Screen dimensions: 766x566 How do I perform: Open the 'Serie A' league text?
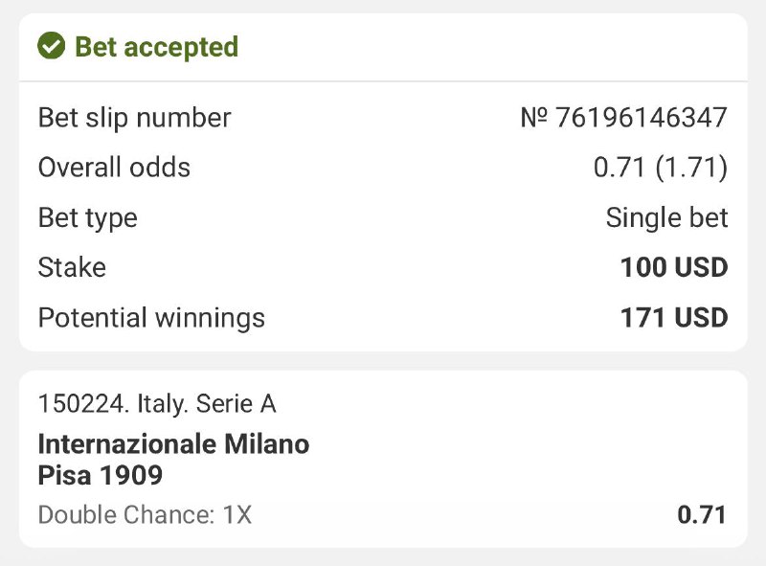(x=236, y=404)
